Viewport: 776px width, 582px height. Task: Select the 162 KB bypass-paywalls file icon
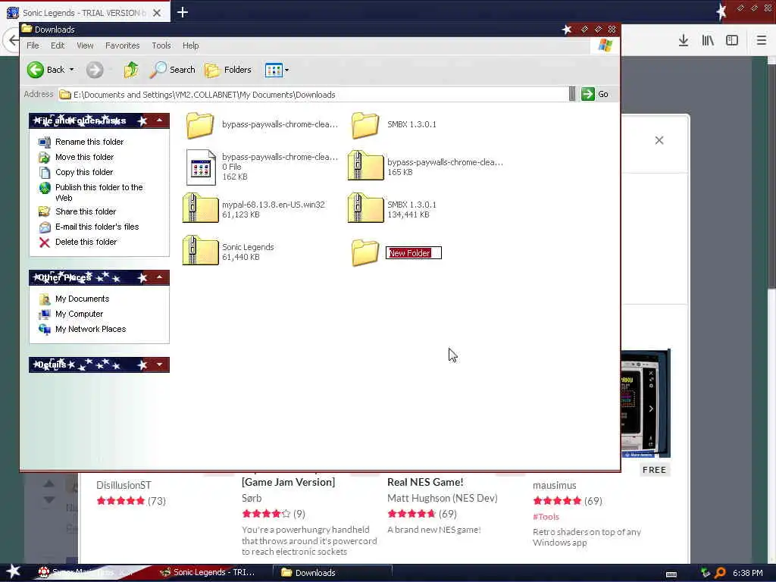pos(200,167)
